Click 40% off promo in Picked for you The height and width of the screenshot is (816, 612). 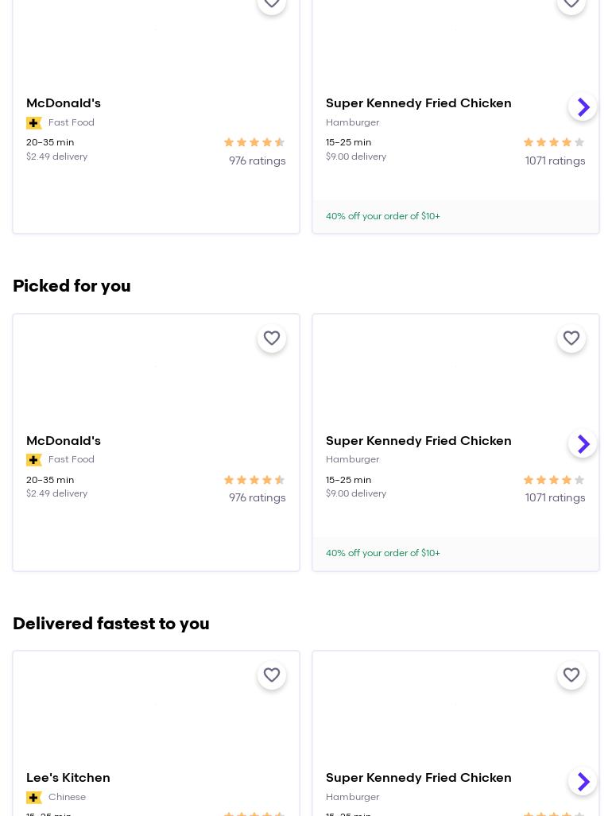tap(383, 554)
